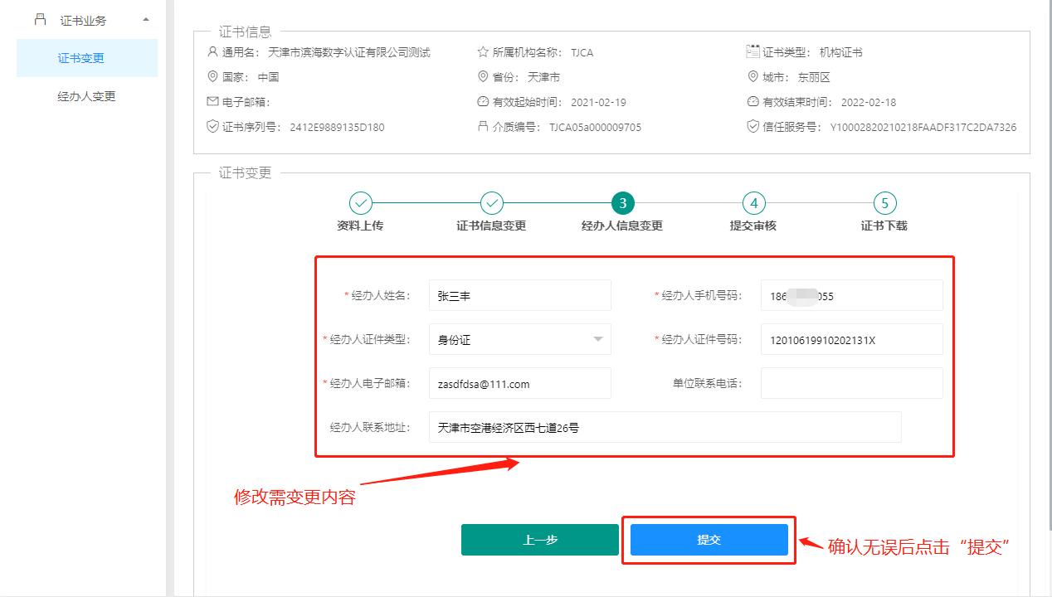Edit the 经办人联系地址 field
The height and width of the screenshot is (597, 1052).
pos(664,427)
